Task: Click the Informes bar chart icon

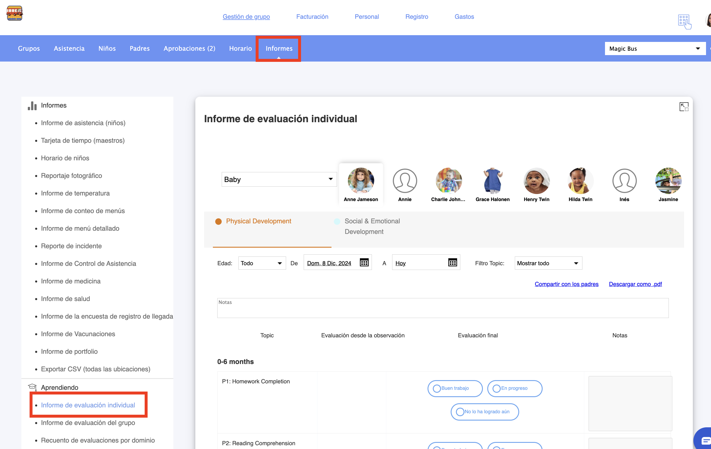Action: [x=32, y=106]
